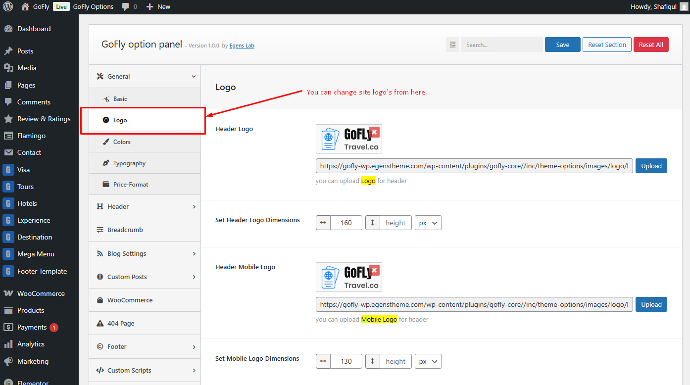690x385 pixels.
Task: Click Upload for Header Logo
Action: [x=651, y=166]
